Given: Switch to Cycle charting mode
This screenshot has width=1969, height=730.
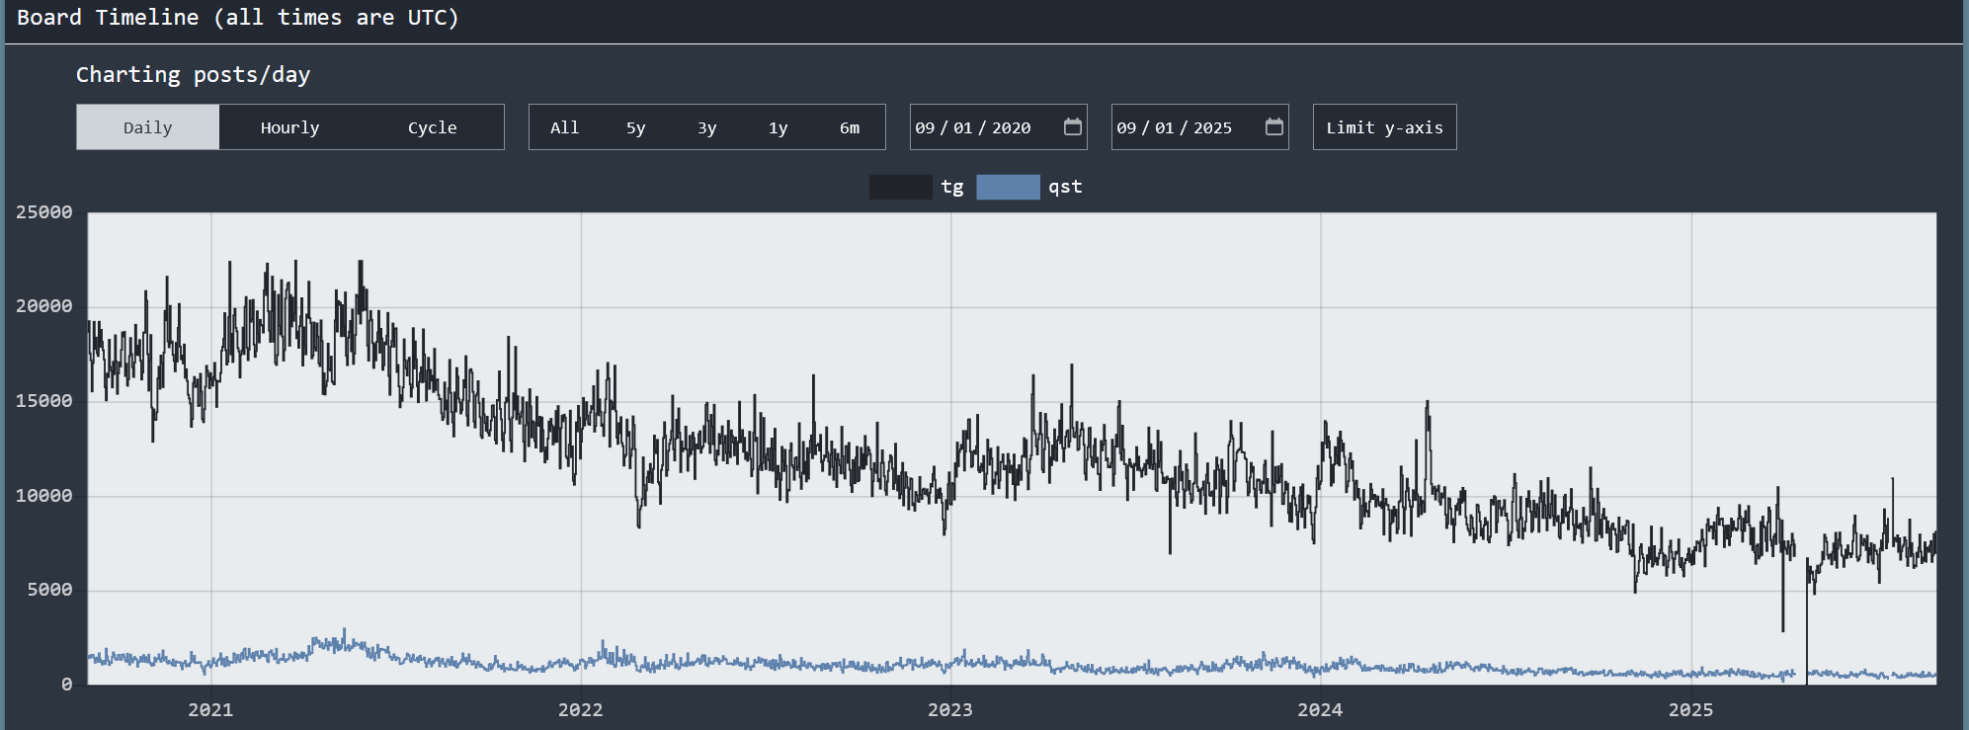Looking at the screenshot, I should 432,127.
